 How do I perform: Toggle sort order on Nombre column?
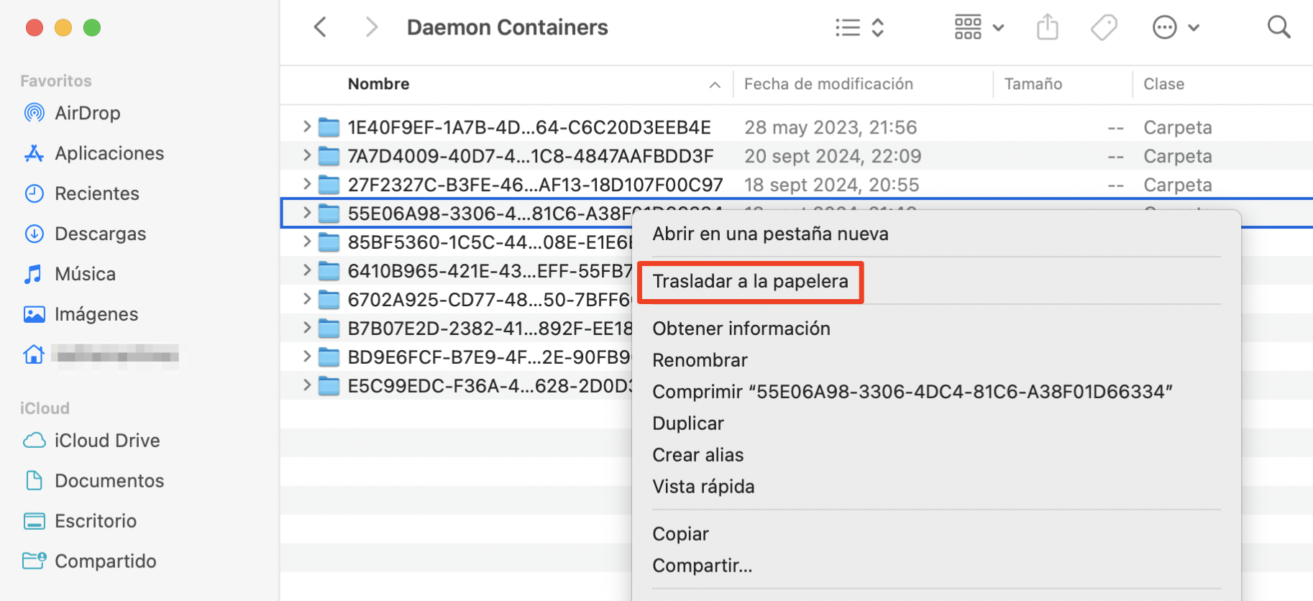point(713,84)
